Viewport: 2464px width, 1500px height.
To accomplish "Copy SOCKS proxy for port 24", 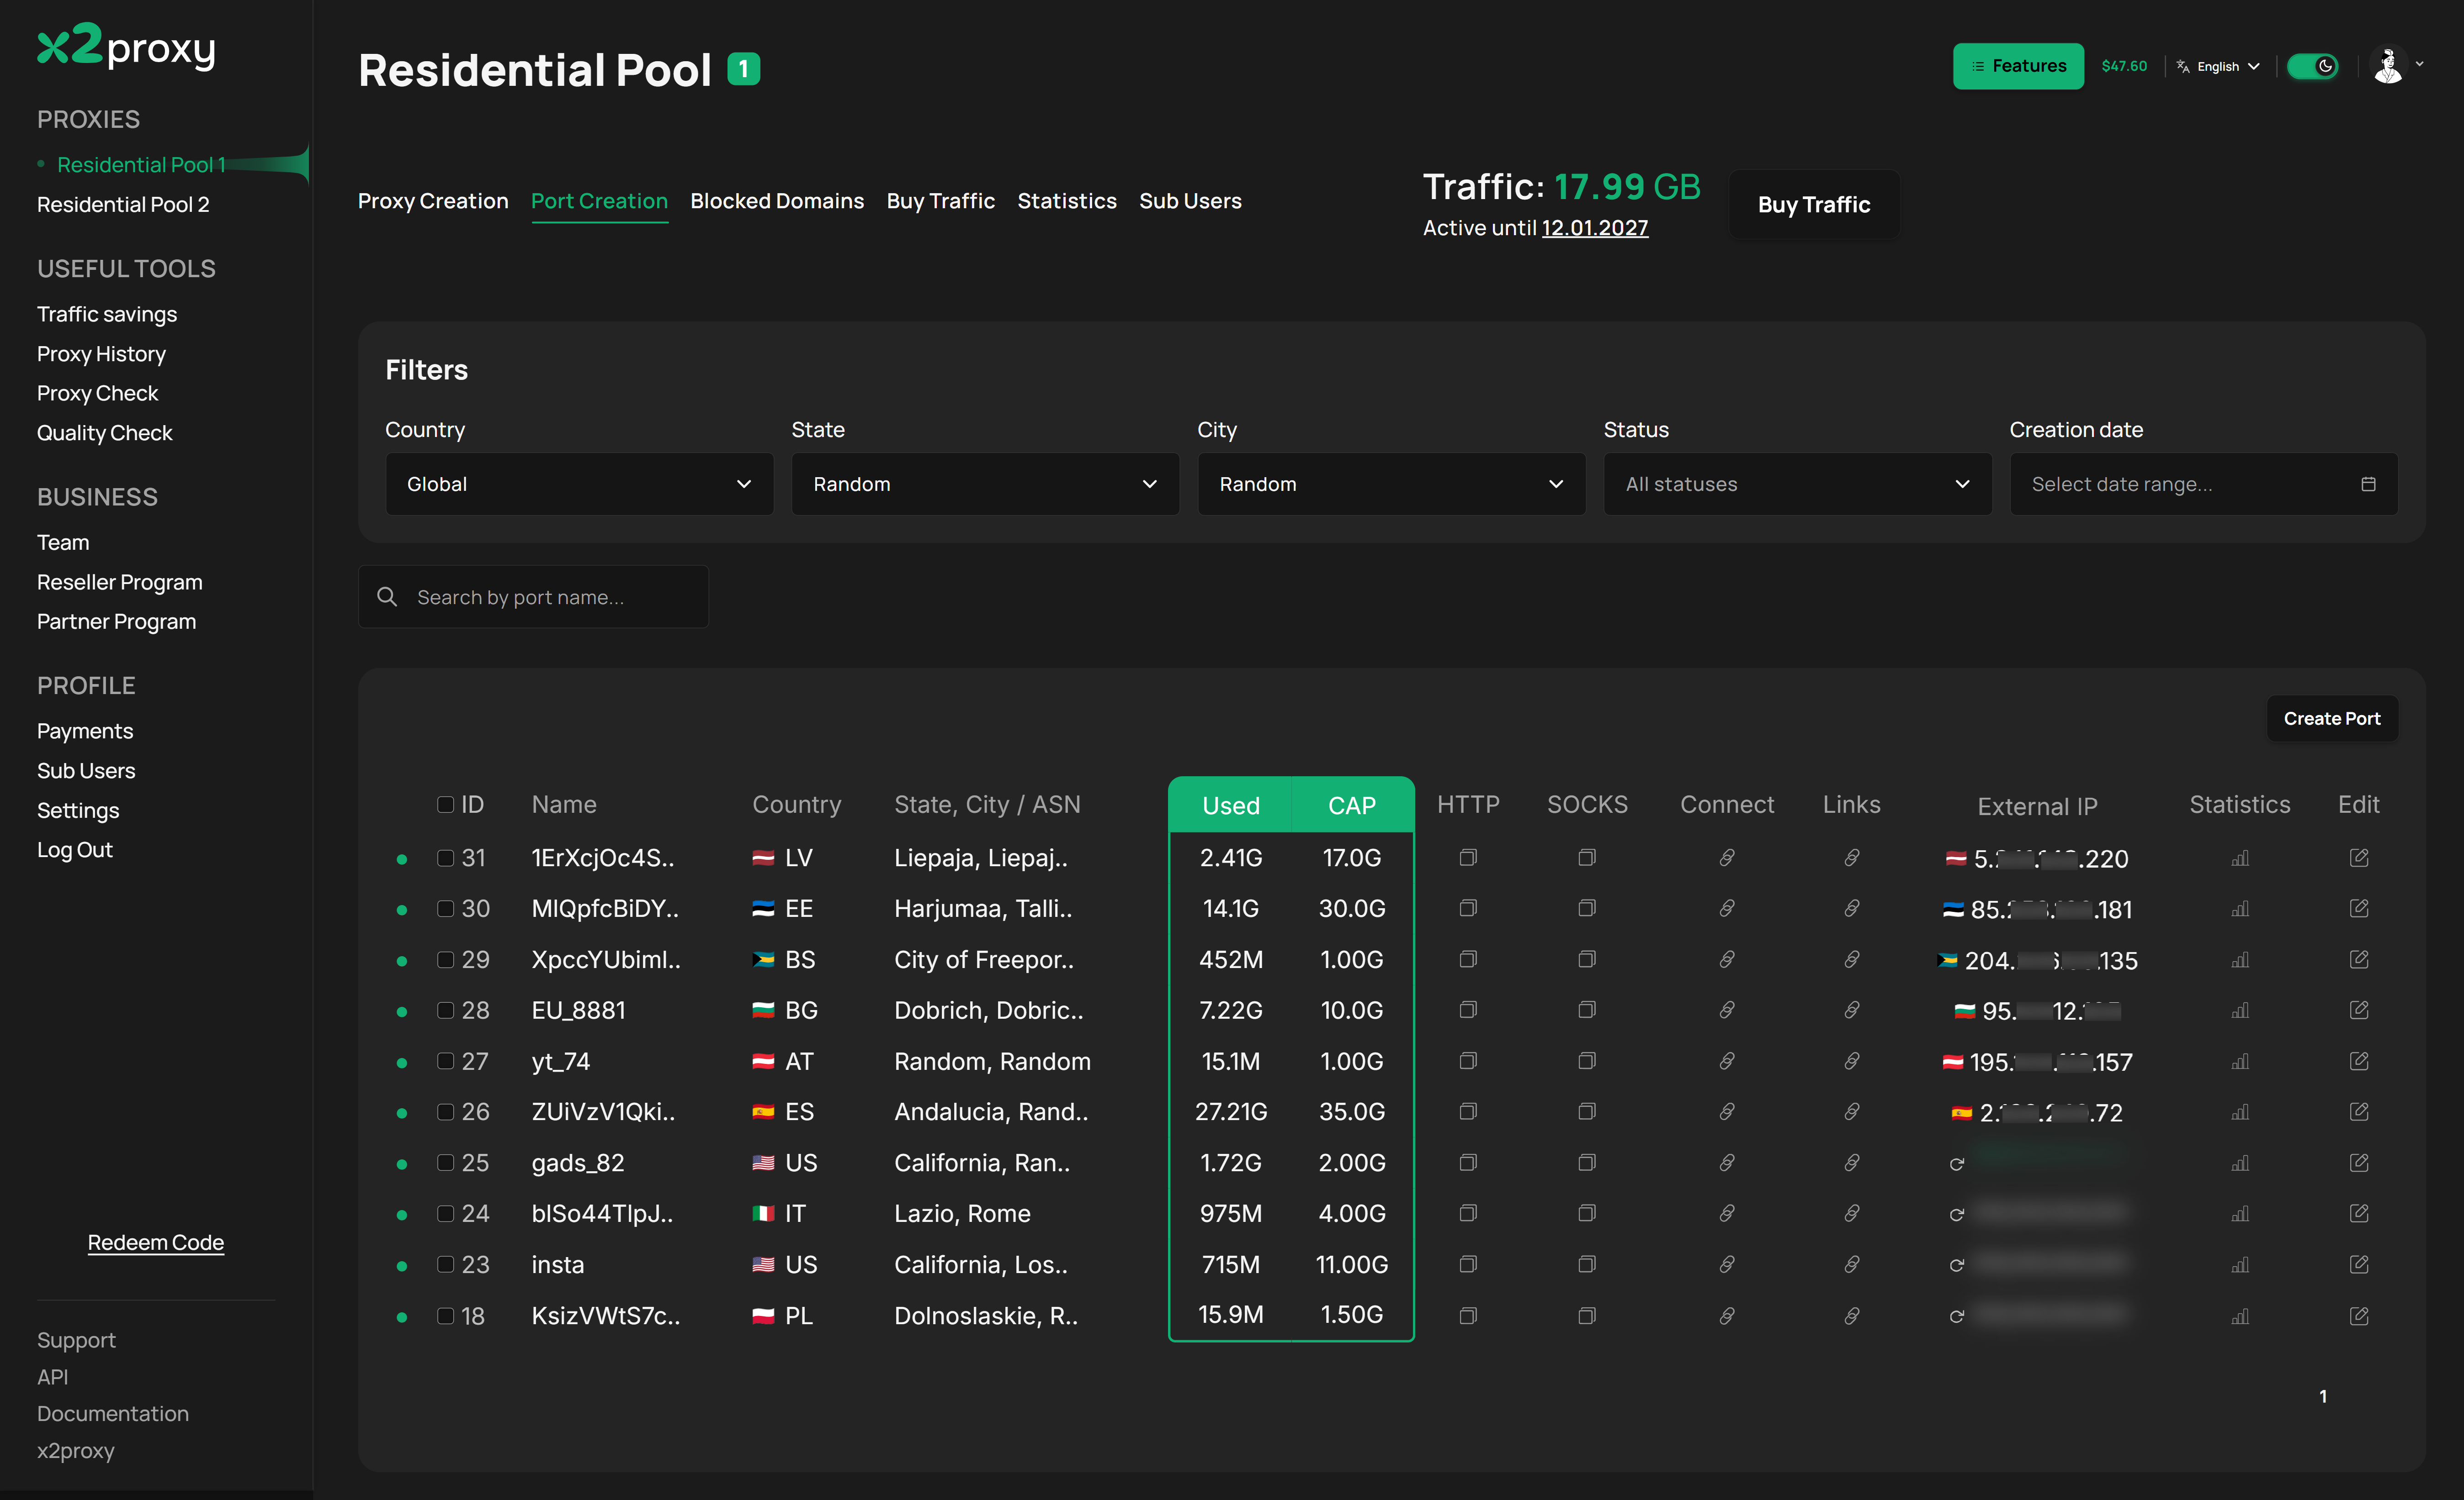I will click(1587, 1213).
